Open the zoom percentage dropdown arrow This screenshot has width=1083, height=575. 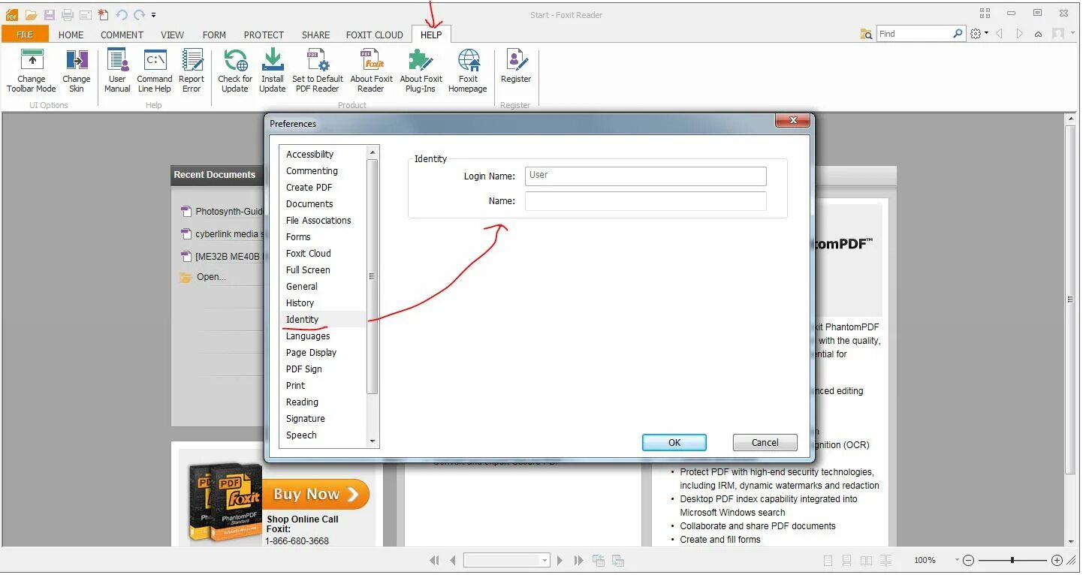[957, 561]
